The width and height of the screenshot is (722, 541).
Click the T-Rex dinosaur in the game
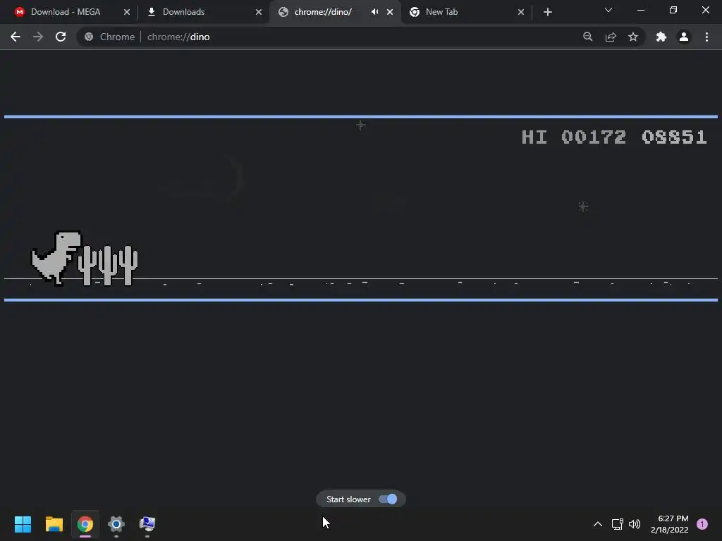56,258
